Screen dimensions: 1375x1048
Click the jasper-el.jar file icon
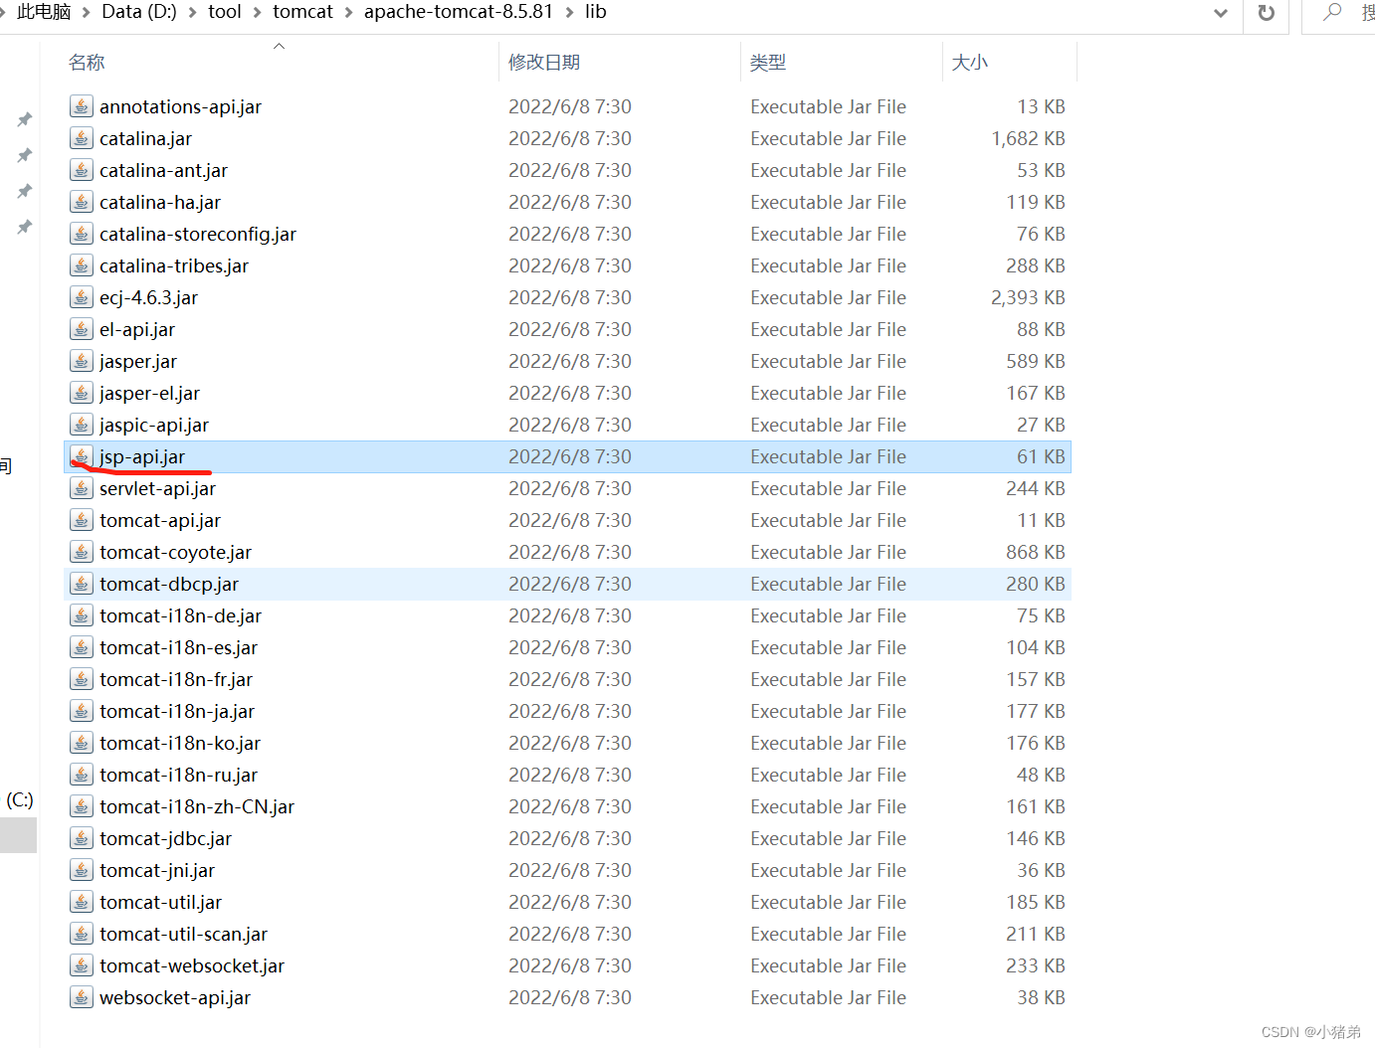(x=82, y=393)
